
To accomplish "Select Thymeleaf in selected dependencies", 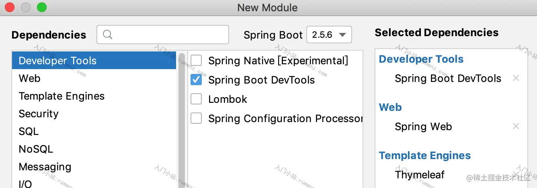I will (420, 175).
